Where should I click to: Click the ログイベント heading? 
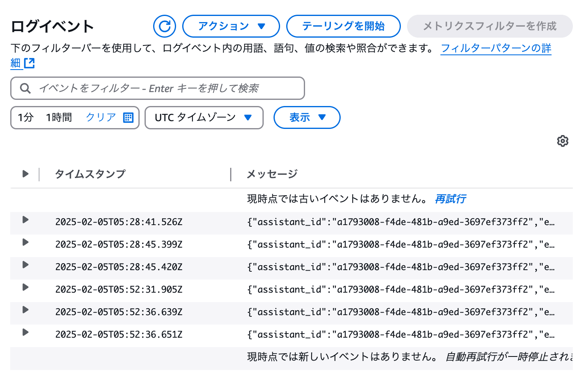[52, 26]
